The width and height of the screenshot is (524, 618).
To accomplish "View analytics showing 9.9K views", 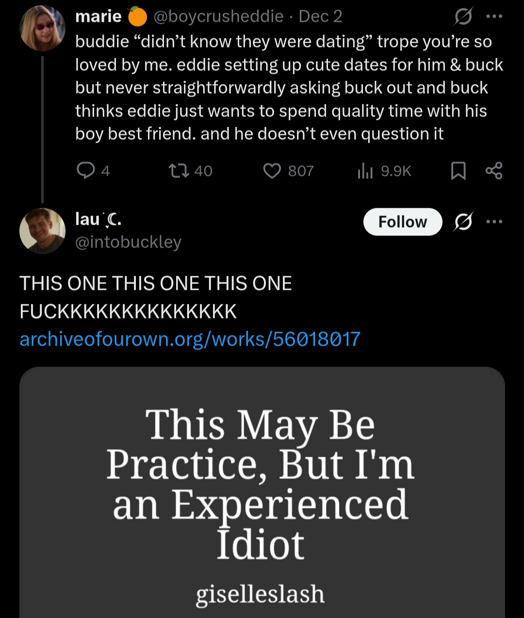I will [x=365, y=170].
